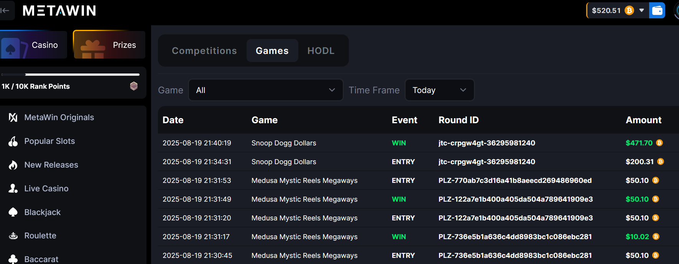
Task: Open the Casino section
Action: 33,45
